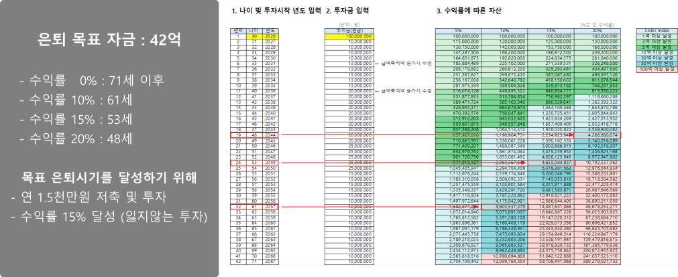The width and height of the screenshot is (678, 277).
Task: Select the 20% return rate column header
Action: [598, 31]
